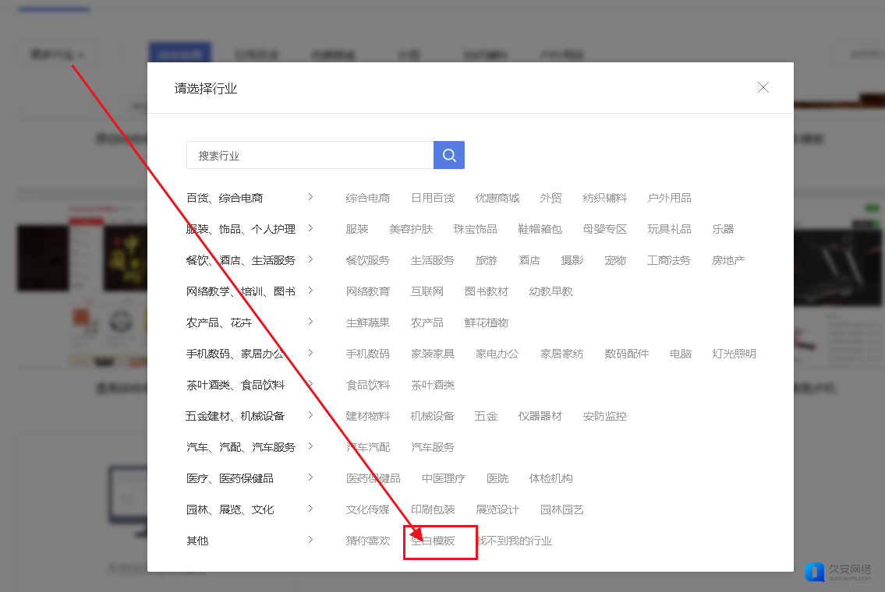Select the 美容护肤 industry link

pos(411,229)
